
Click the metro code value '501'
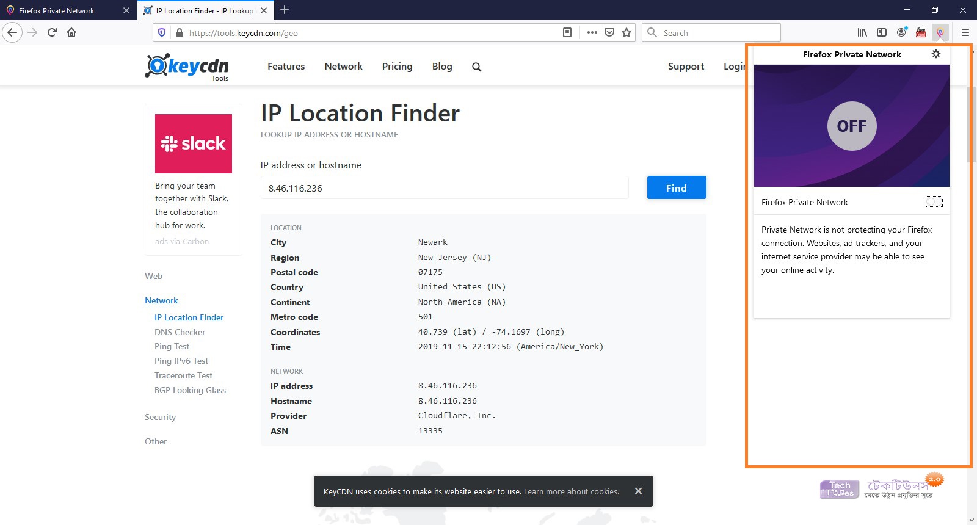point(426,317)
